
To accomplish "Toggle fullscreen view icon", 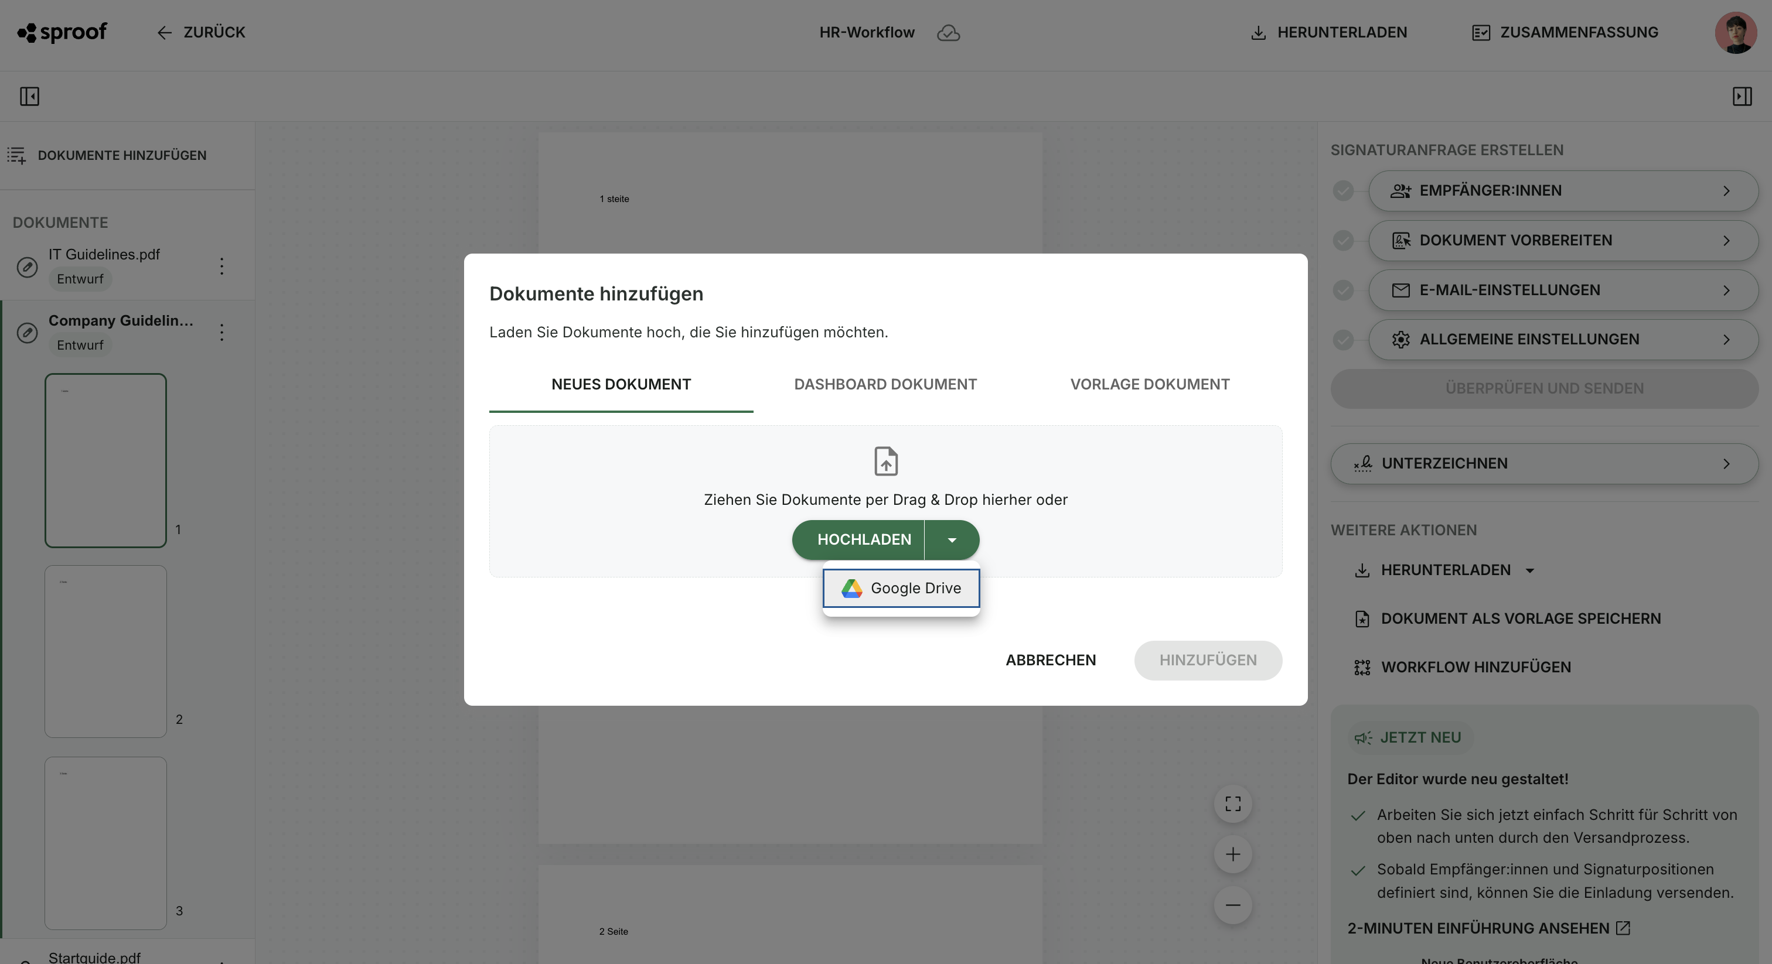I will [x=1233, y=804].
